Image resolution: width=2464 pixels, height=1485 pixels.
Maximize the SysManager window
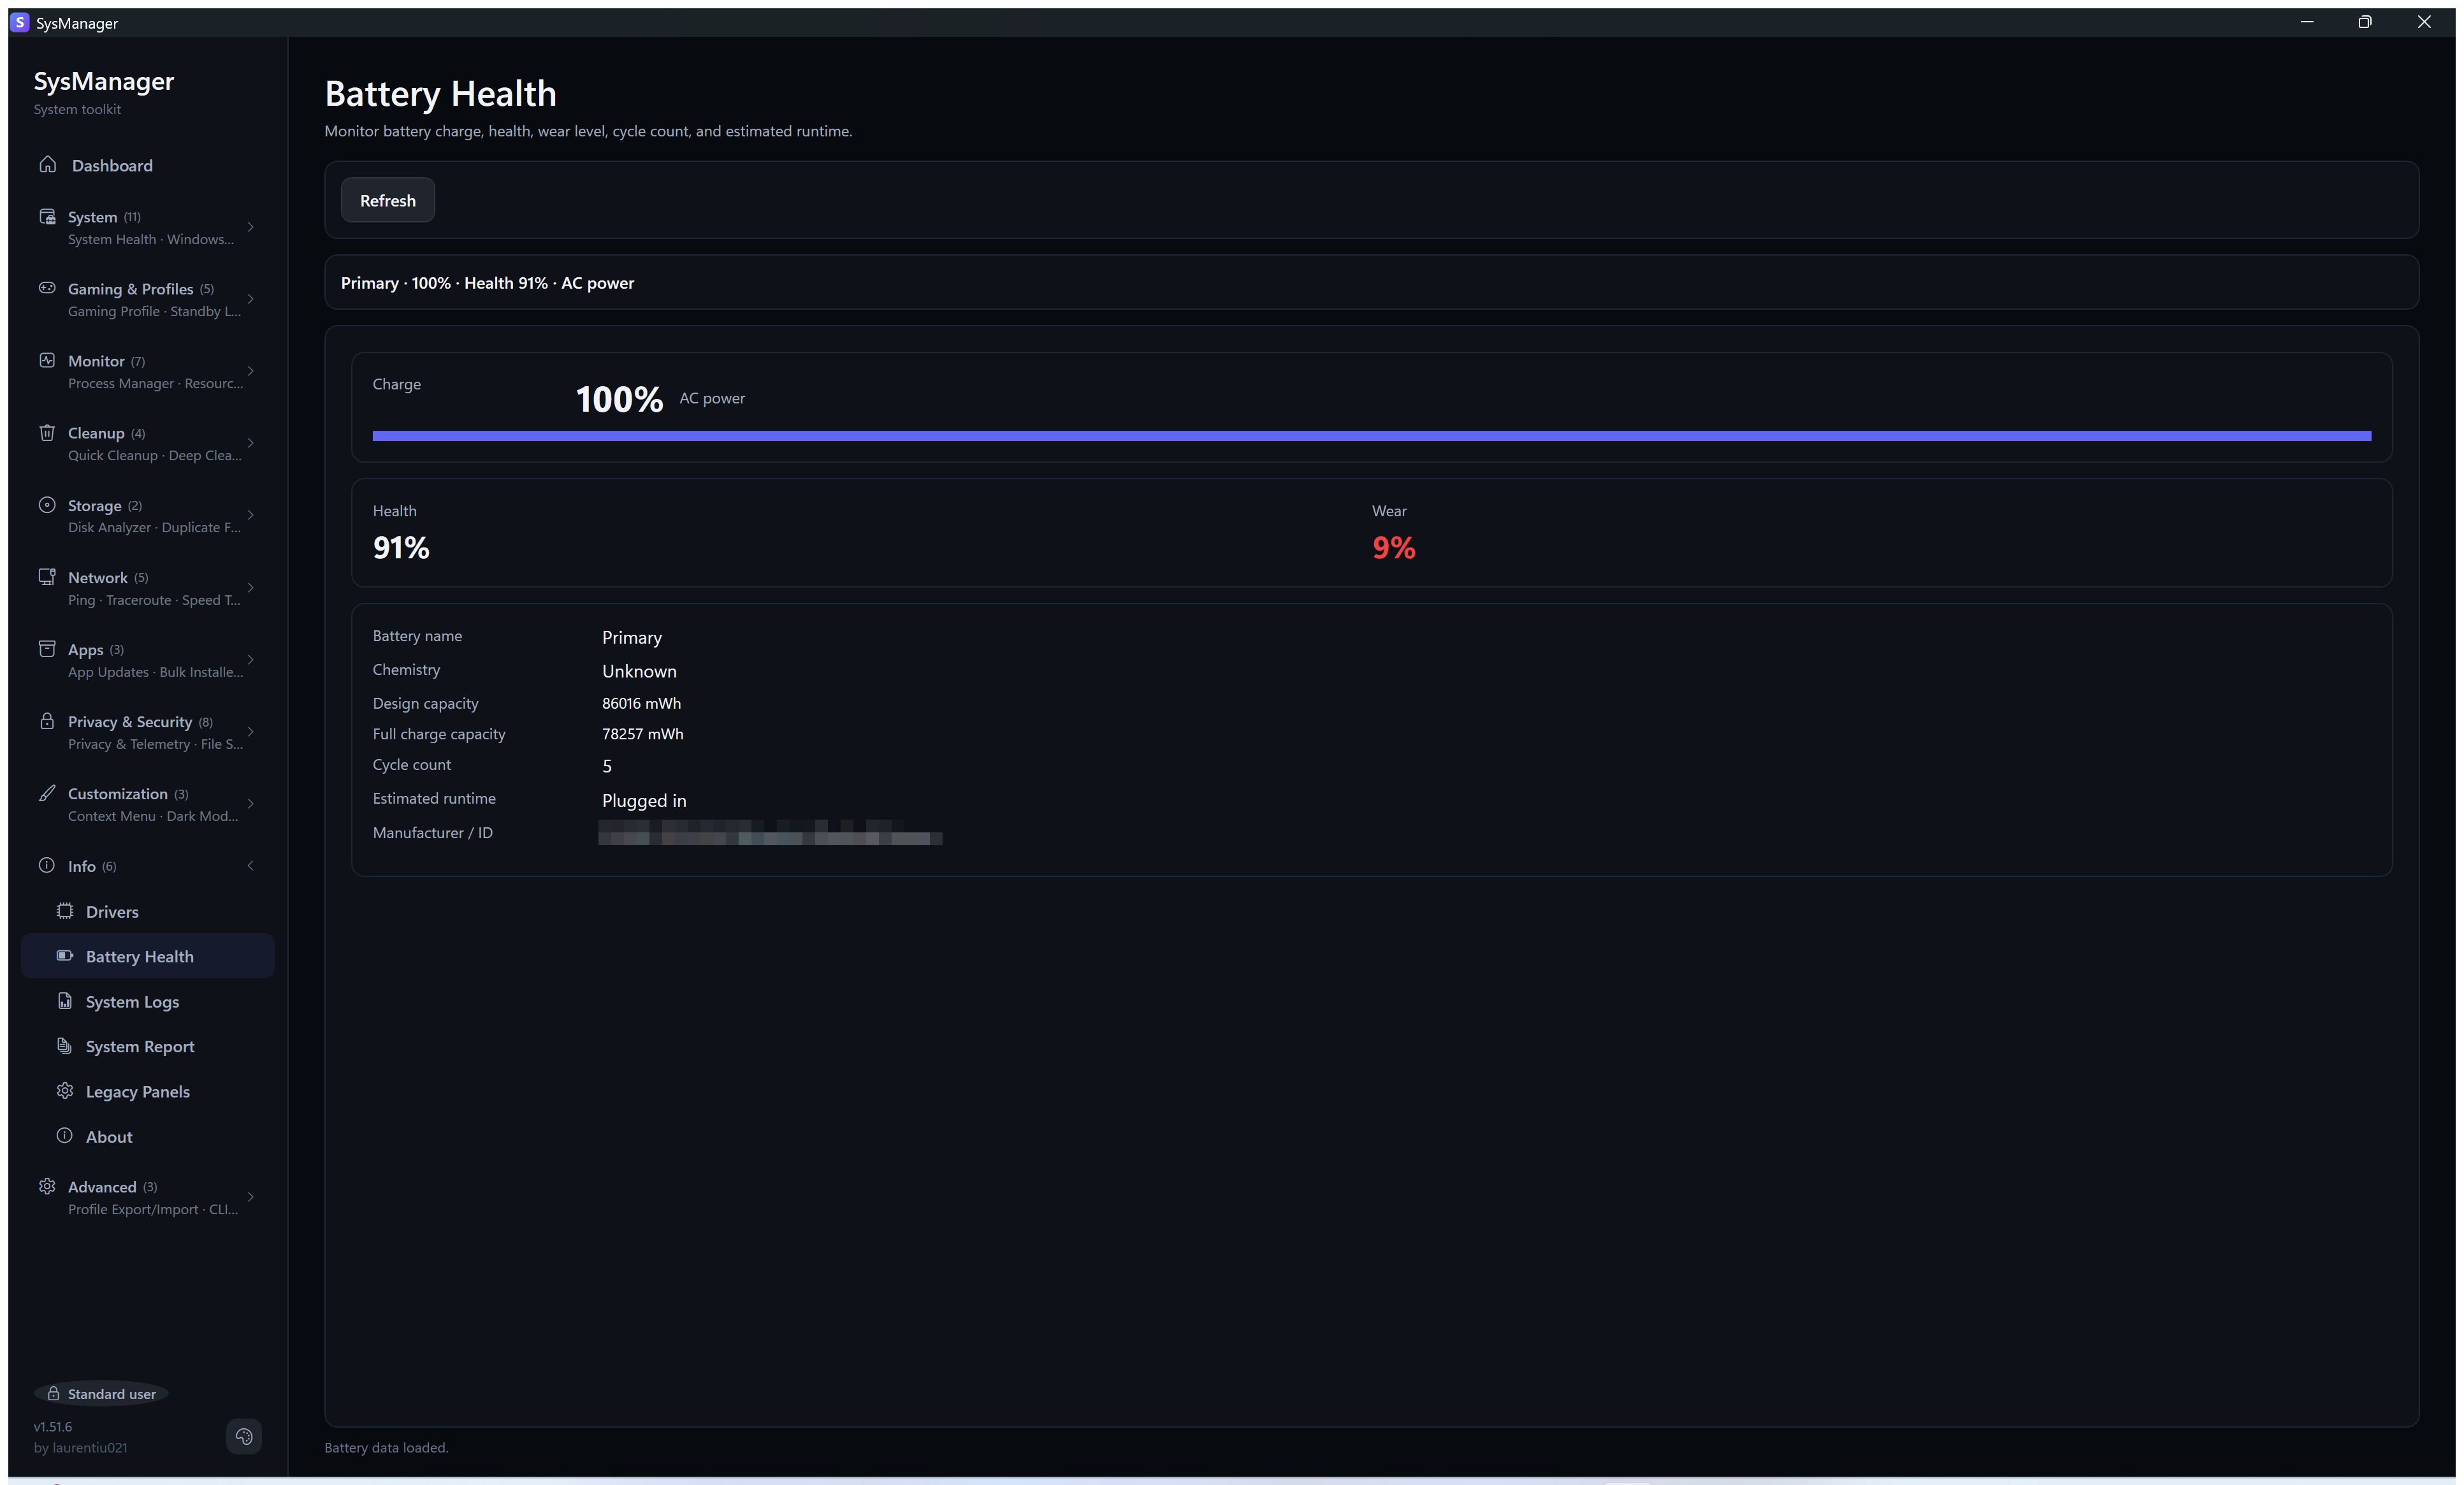coord(2365,22)
